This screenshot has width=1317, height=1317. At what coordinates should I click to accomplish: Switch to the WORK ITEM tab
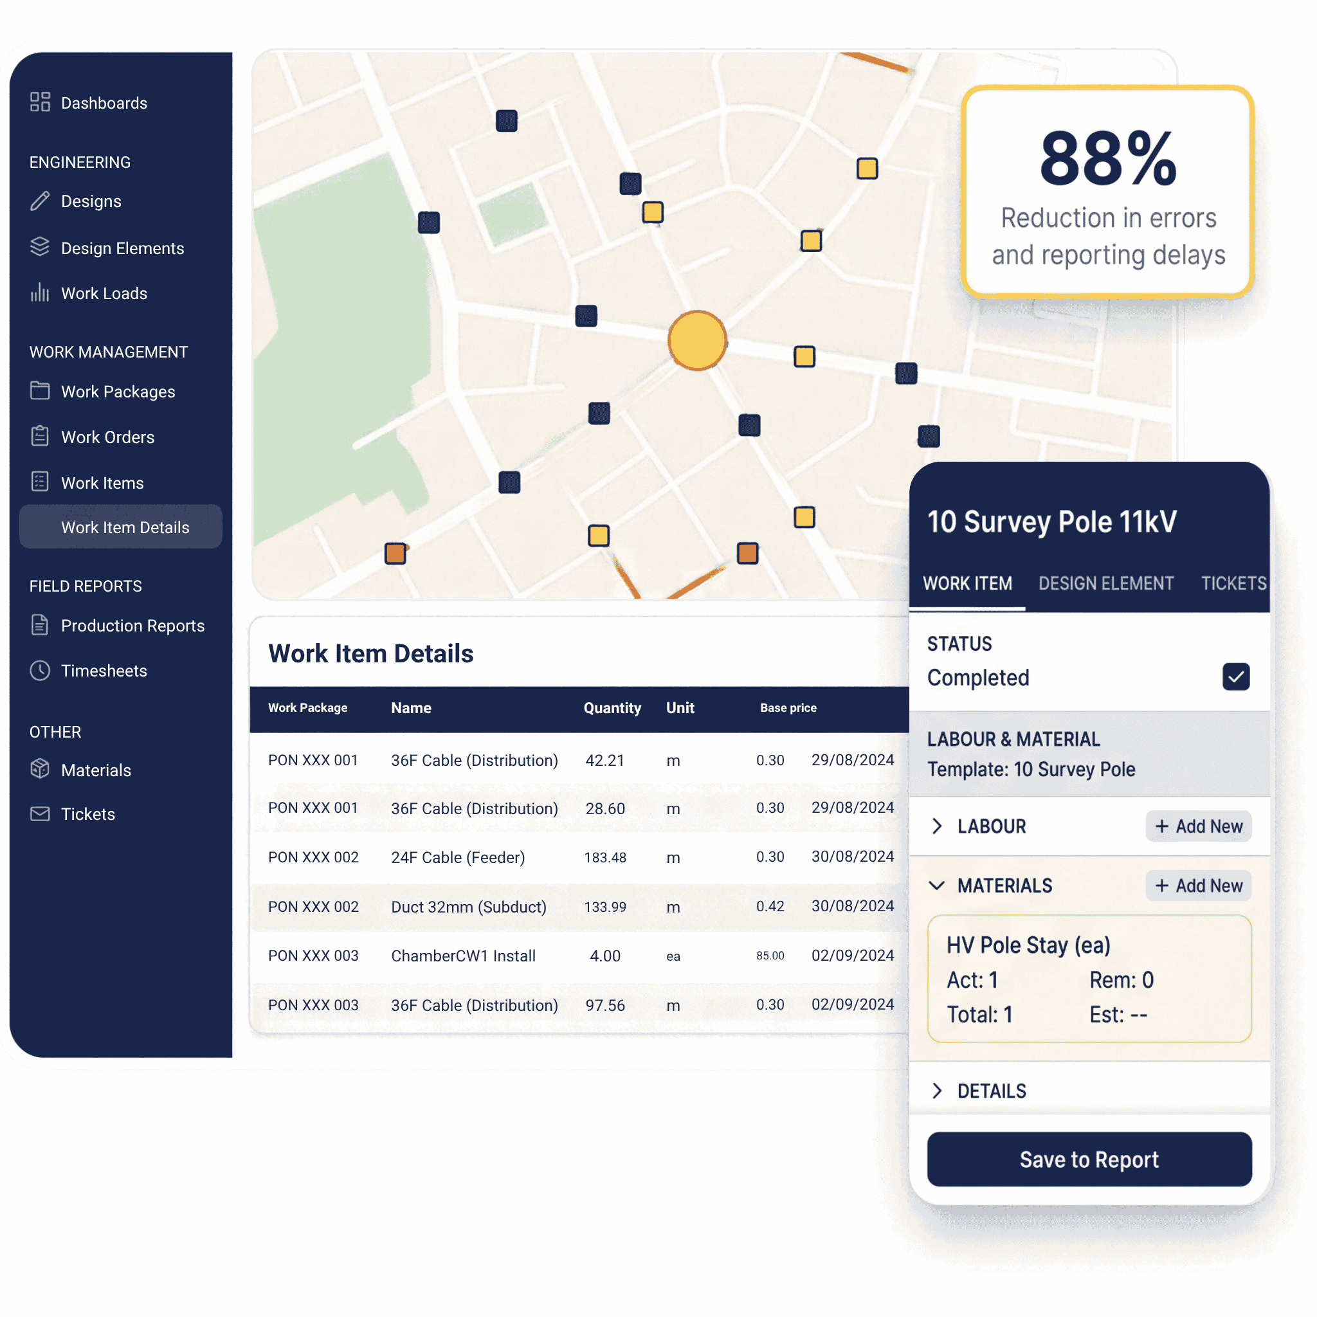coord(967,583)
